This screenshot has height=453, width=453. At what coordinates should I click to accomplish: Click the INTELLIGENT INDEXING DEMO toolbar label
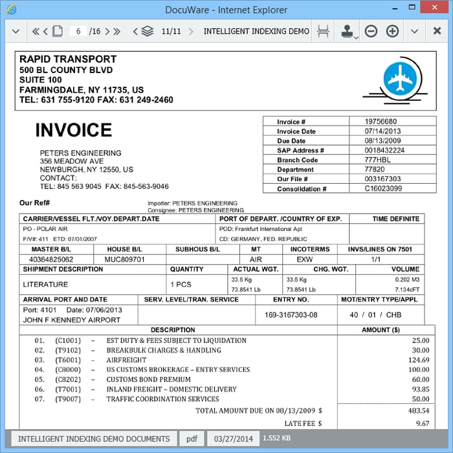(x=256, y=31)
